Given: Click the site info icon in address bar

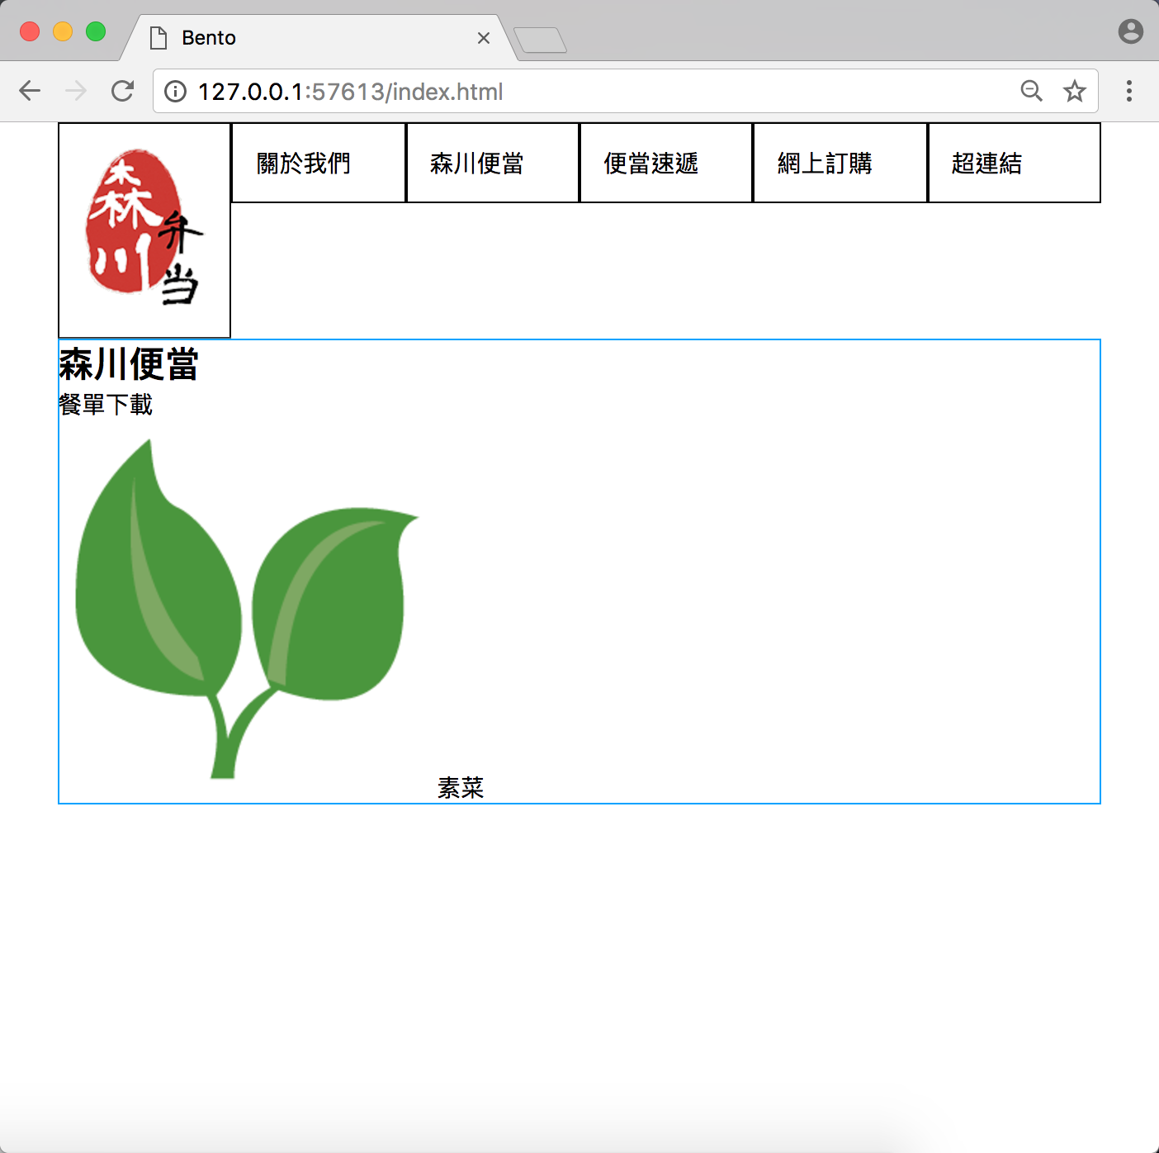Looking at the screenshot, I should click(175, 91).
